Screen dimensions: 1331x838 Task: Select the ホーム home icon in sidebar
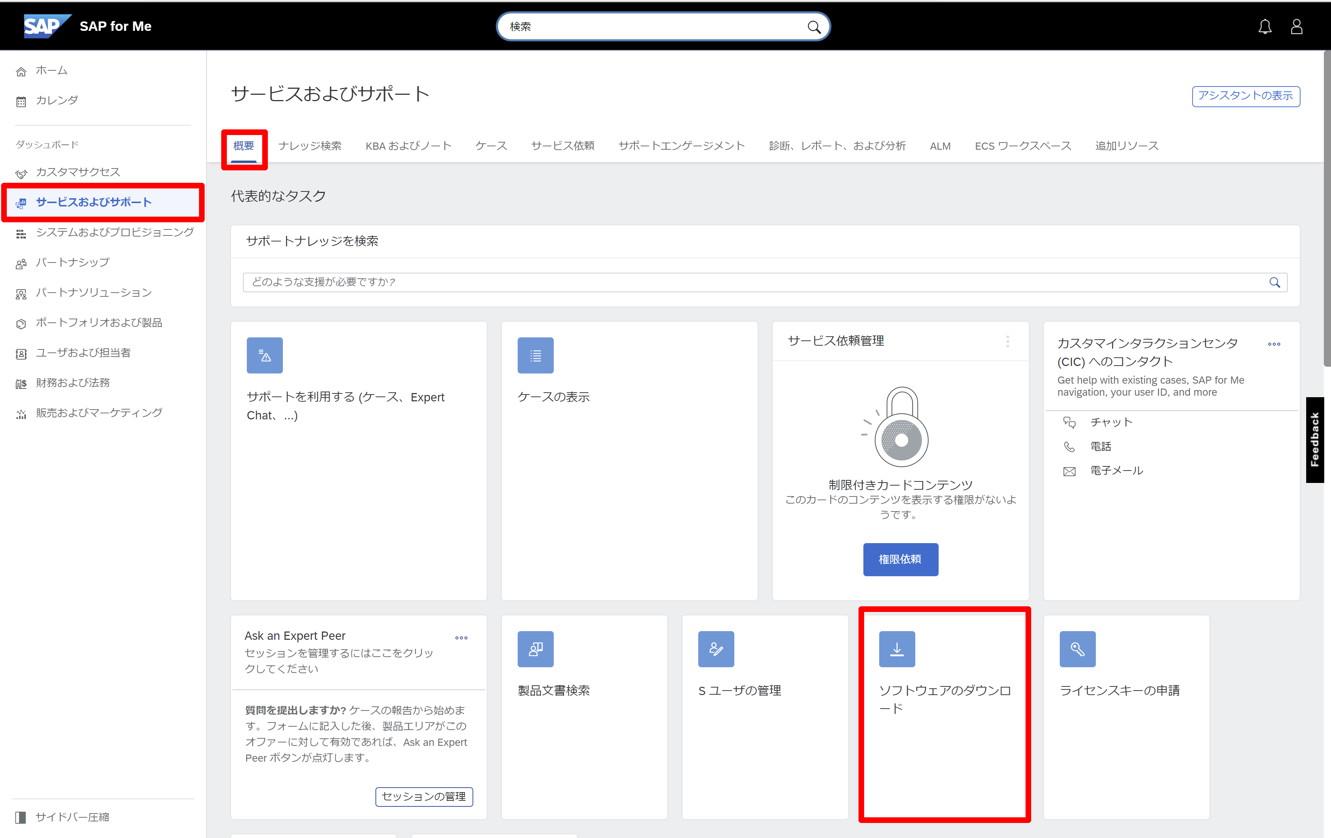[21, 71]
